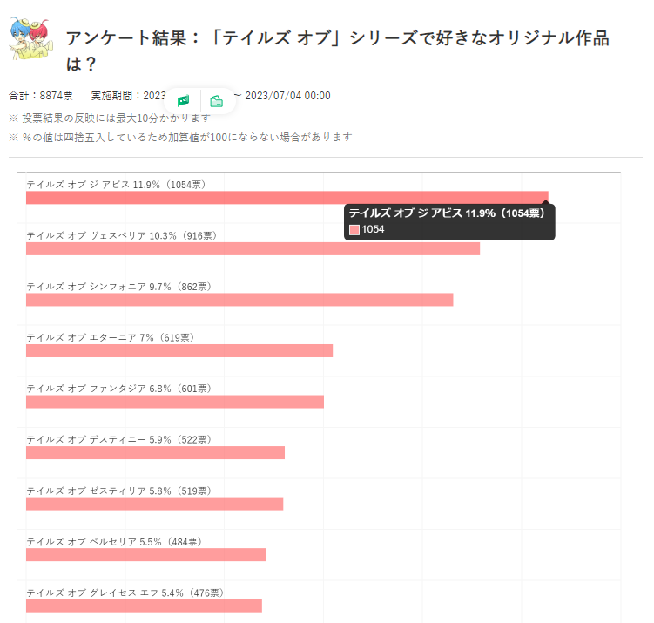Select the テイルズ オブ ベルセリア bar
Viewport: 654px width, 623px height.
[x=145, y=554]
